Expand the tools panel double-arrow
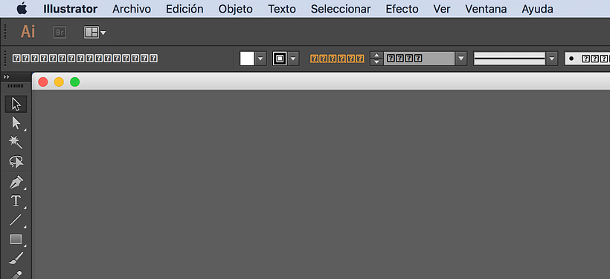 point(6,77)
